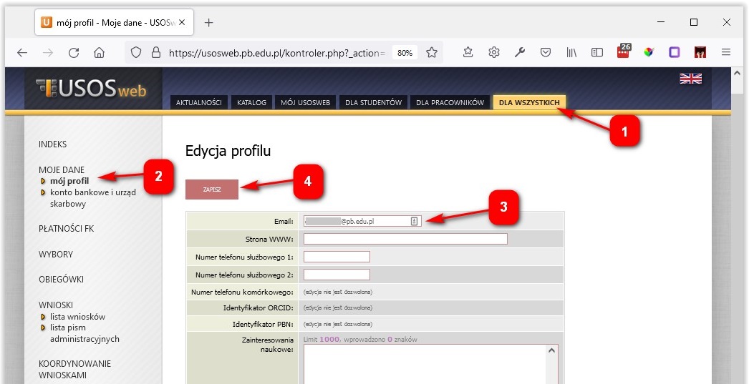749x384 pixels.
Task: Toggle the sidebar panel icon
Action: (597, 52)
